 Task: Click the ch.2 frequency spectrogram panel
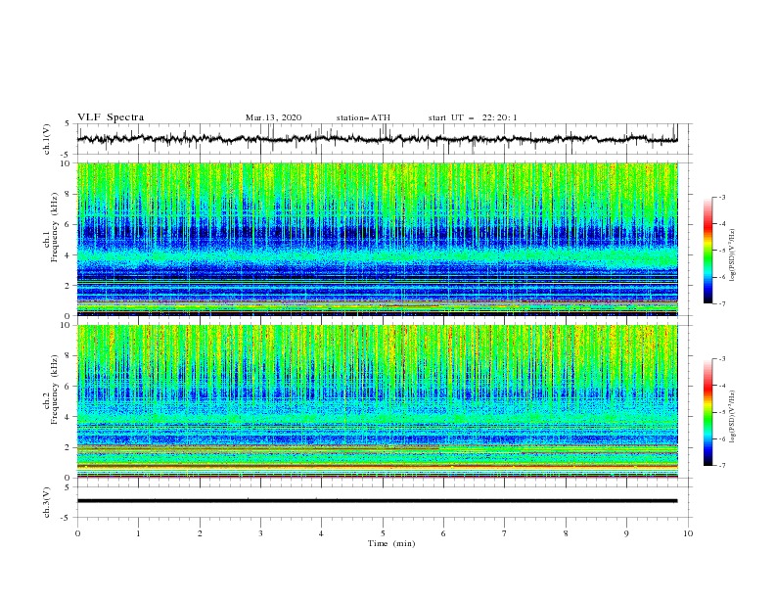[378, 401]
